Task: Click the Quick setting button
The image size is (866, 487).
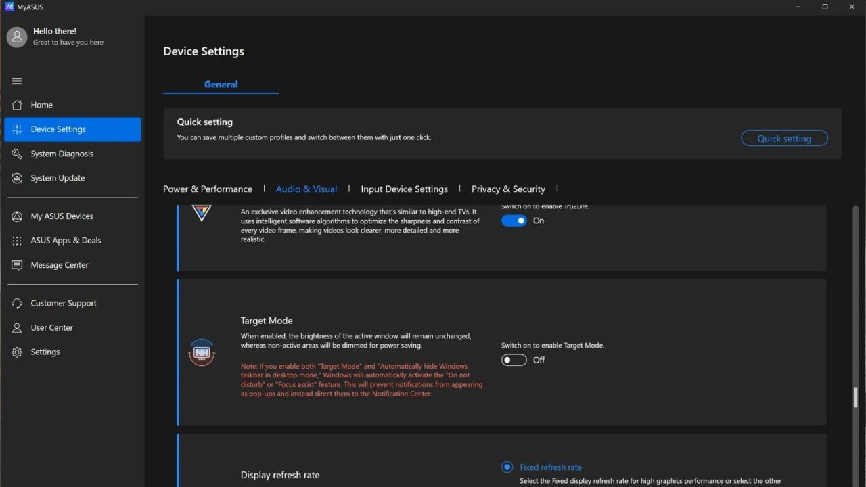Action: tap(784, 138)
